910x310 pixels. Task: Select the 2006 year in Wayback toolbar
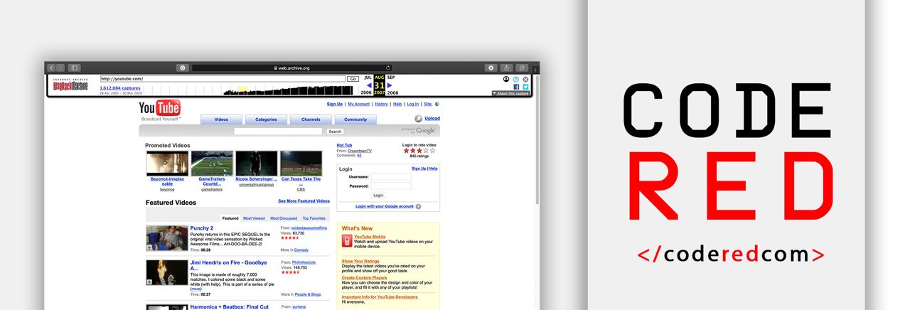tap(366, 93)
